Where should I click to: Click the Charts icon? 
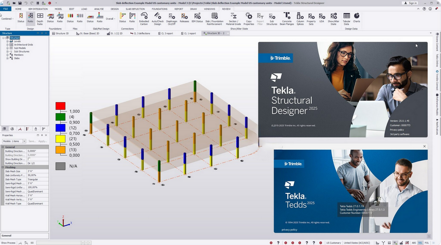(357, 18)
